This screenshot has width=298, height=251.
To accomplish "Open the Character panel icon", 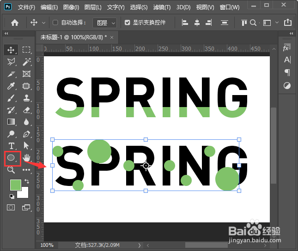I will pos(287,60).
